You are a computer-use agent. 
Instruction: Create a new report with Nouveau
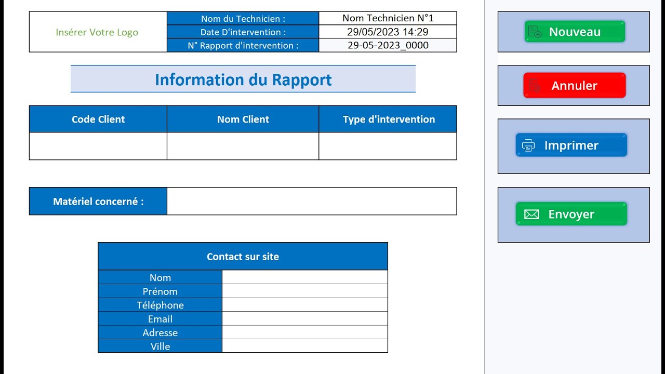(x=574, y=32)
